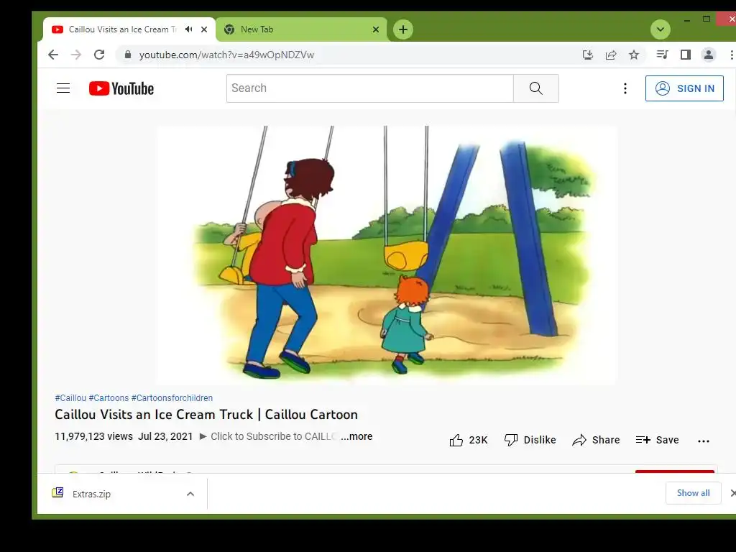
Task: Select the Caillou Visits an Ice Cream tab
Action: pyautogui.click(x=129, y=29)
